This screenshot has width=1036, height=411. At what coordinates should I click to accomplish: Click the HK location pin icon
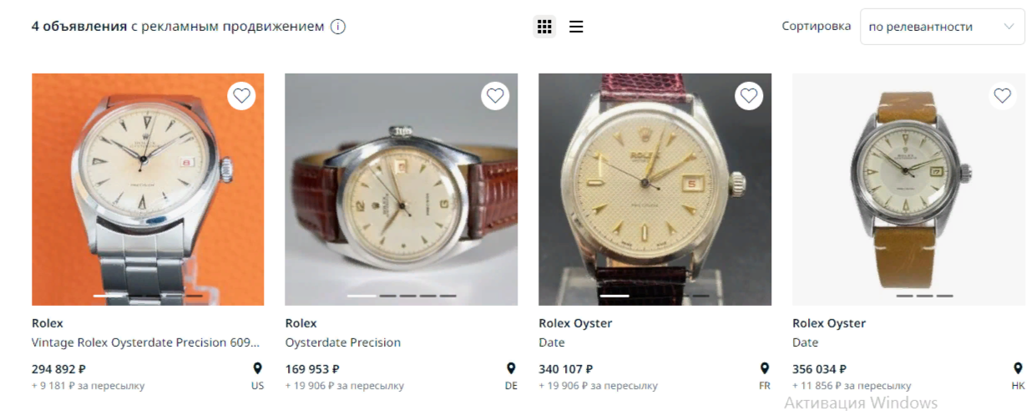point(1018,368)
